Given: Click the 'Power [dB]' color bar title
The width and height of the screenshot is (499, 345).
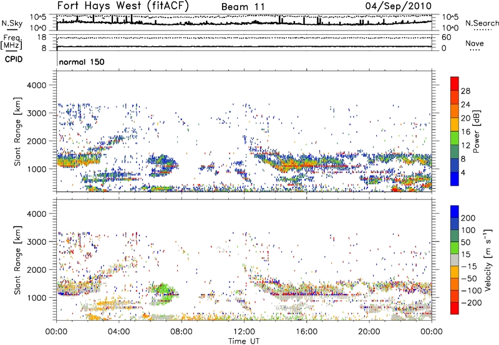Looking at the screenshot, I should click(476, 131).
